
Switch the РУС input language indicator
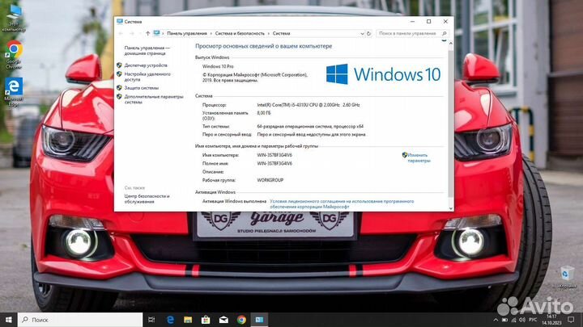533,320
